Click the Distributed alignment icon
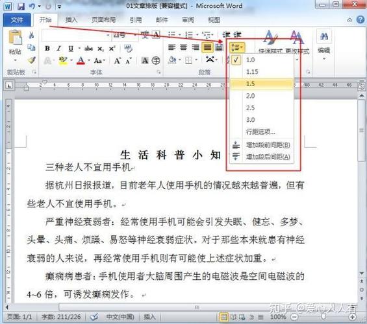Viewport: 367px width, 324px height. pyautogui.click(x=219, y=47)
